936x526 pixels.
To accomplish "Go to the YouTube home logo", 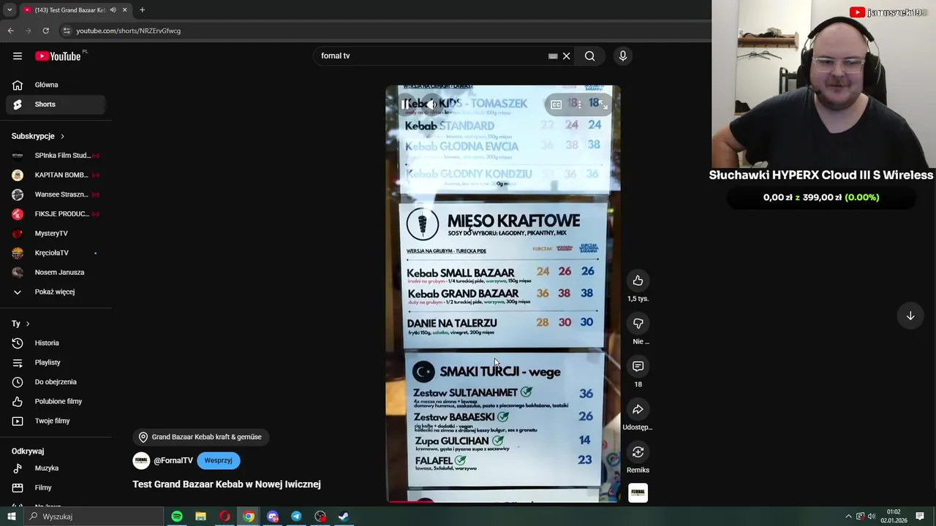I will (x=58, y=56).
